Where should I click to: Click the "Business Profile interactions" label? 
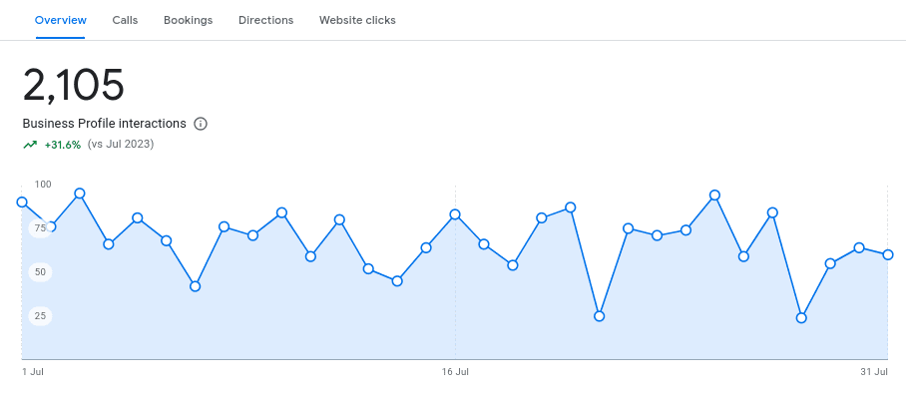[x=104, y=124]
